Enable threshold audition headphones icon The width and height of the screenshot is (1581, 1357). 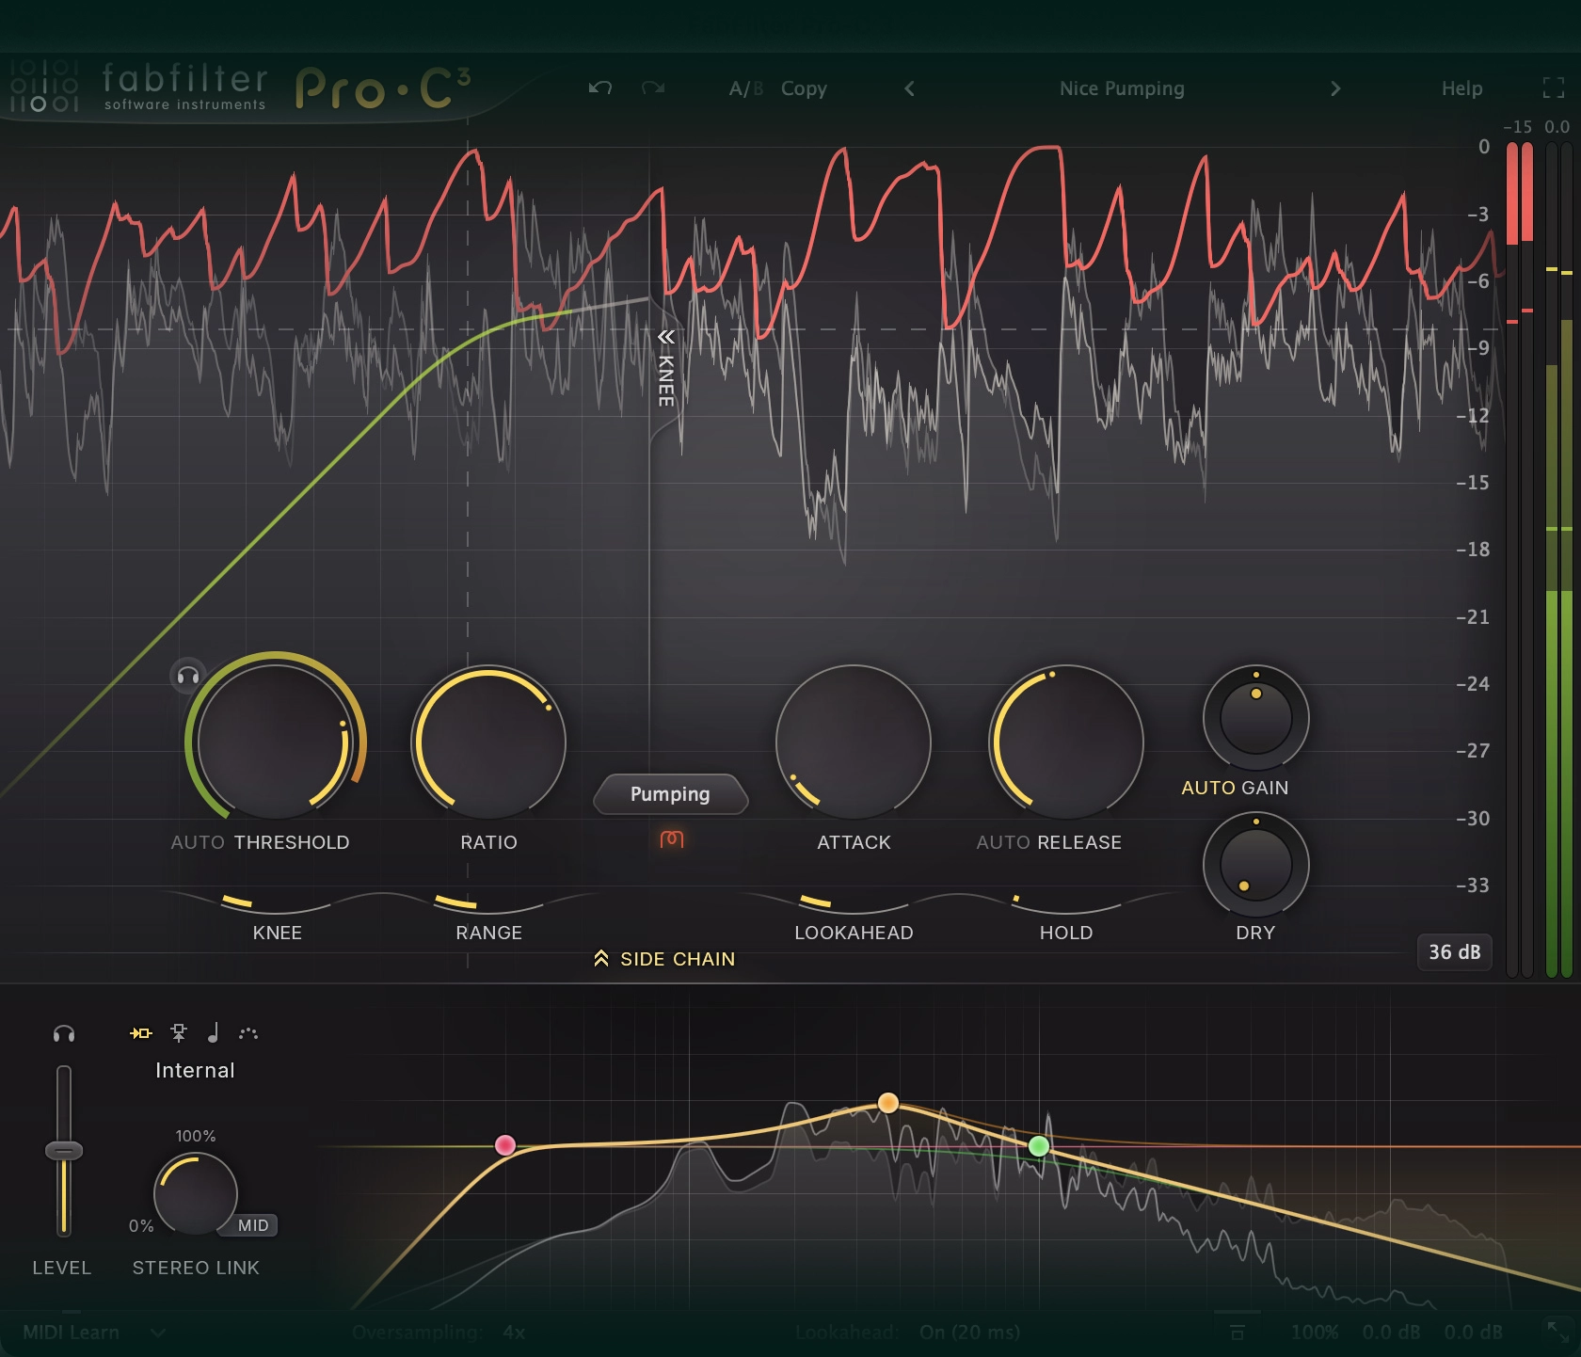187,676
